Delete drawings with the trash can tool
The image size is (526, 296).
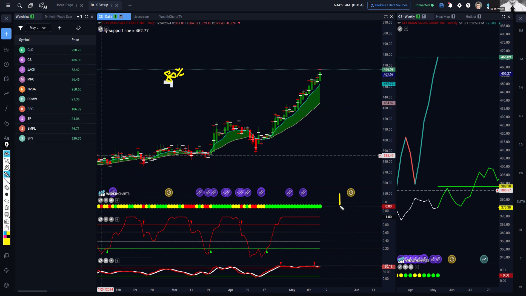pyautogui.click(x=7, y=208)
